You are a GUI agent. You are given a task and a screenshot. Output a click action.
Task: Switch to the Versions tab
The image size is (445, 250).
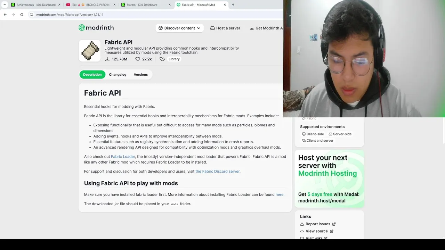[141, 75]
